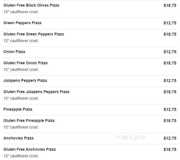Screen dimensions: 180x160
Task: Click the $12.75 price for Green Peppers Pizza
Action: click(170, 23)
